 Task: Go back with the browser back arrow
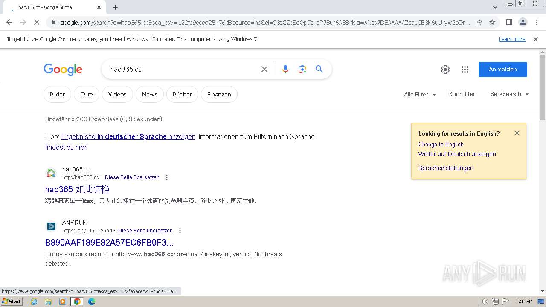(x=9, y=22)
